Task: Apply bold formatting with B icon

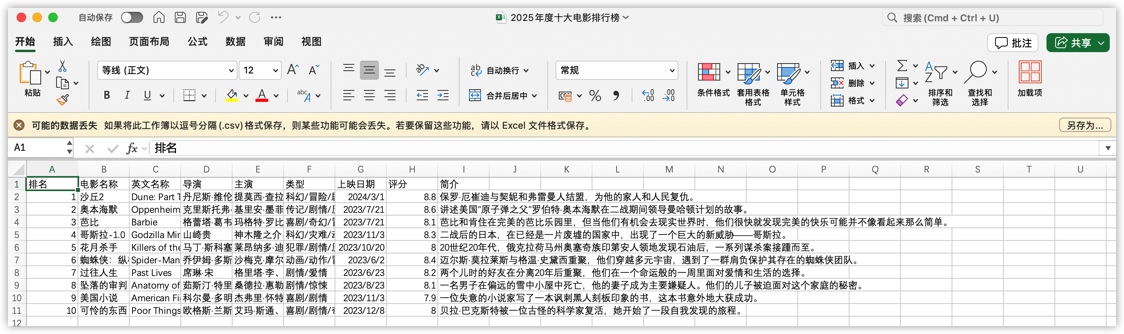Action: (106, 96)
